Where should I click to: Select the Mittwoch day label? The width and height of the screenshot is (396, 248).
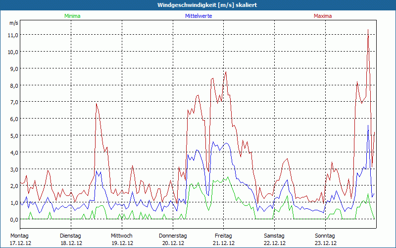click(121, 236)
